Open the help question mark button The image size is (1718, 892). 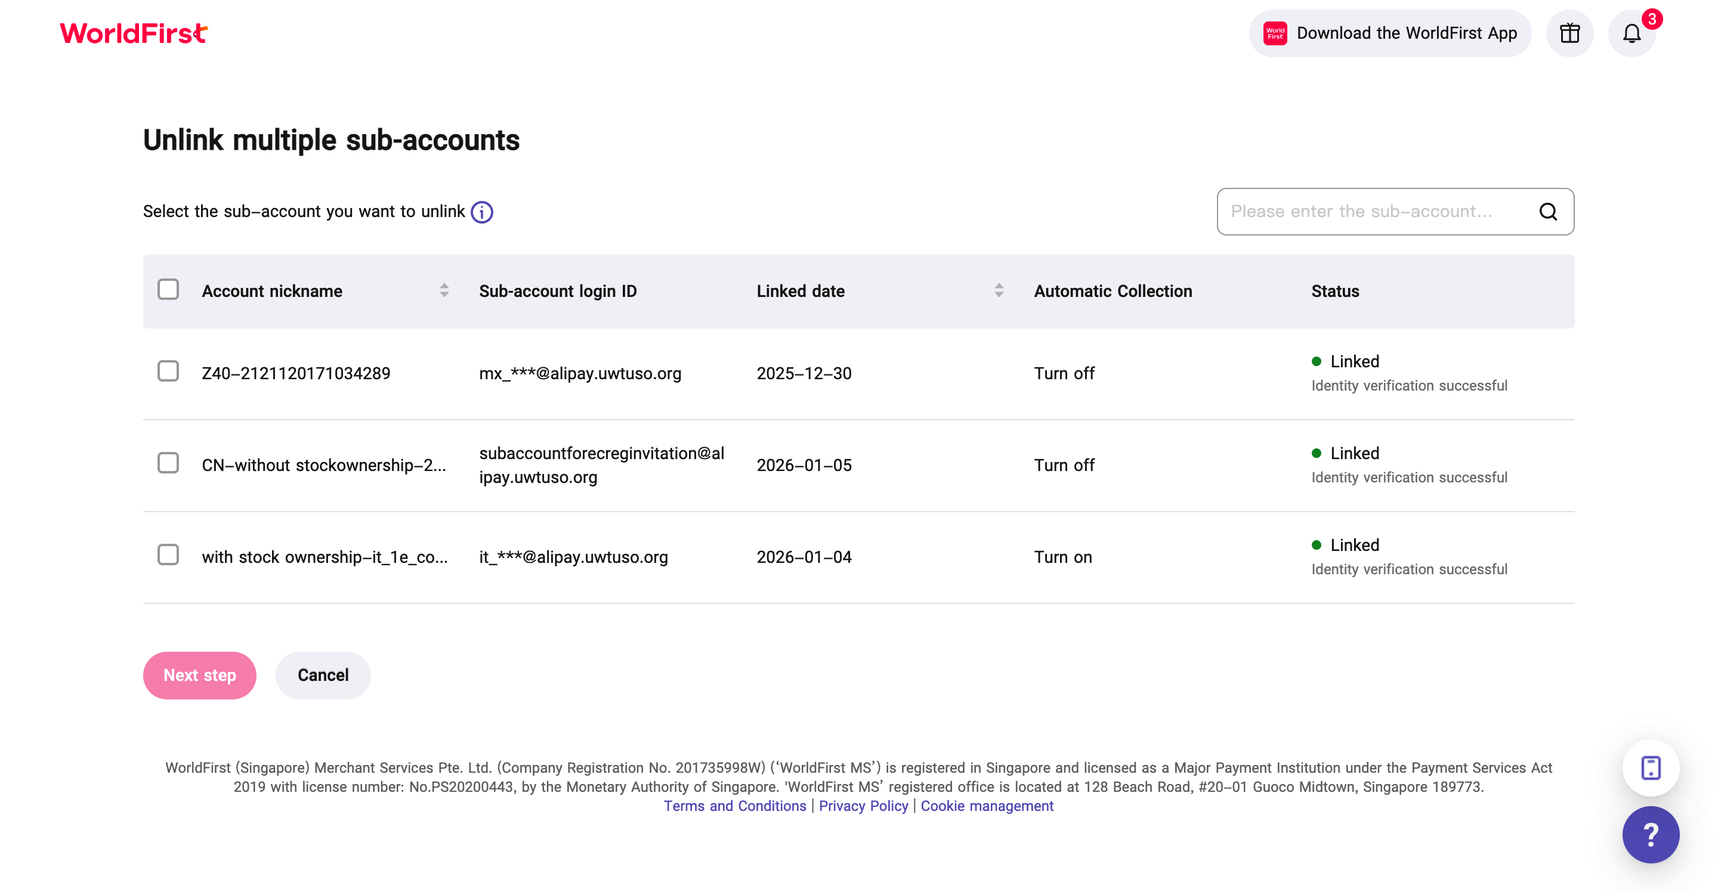[1650, 834]
